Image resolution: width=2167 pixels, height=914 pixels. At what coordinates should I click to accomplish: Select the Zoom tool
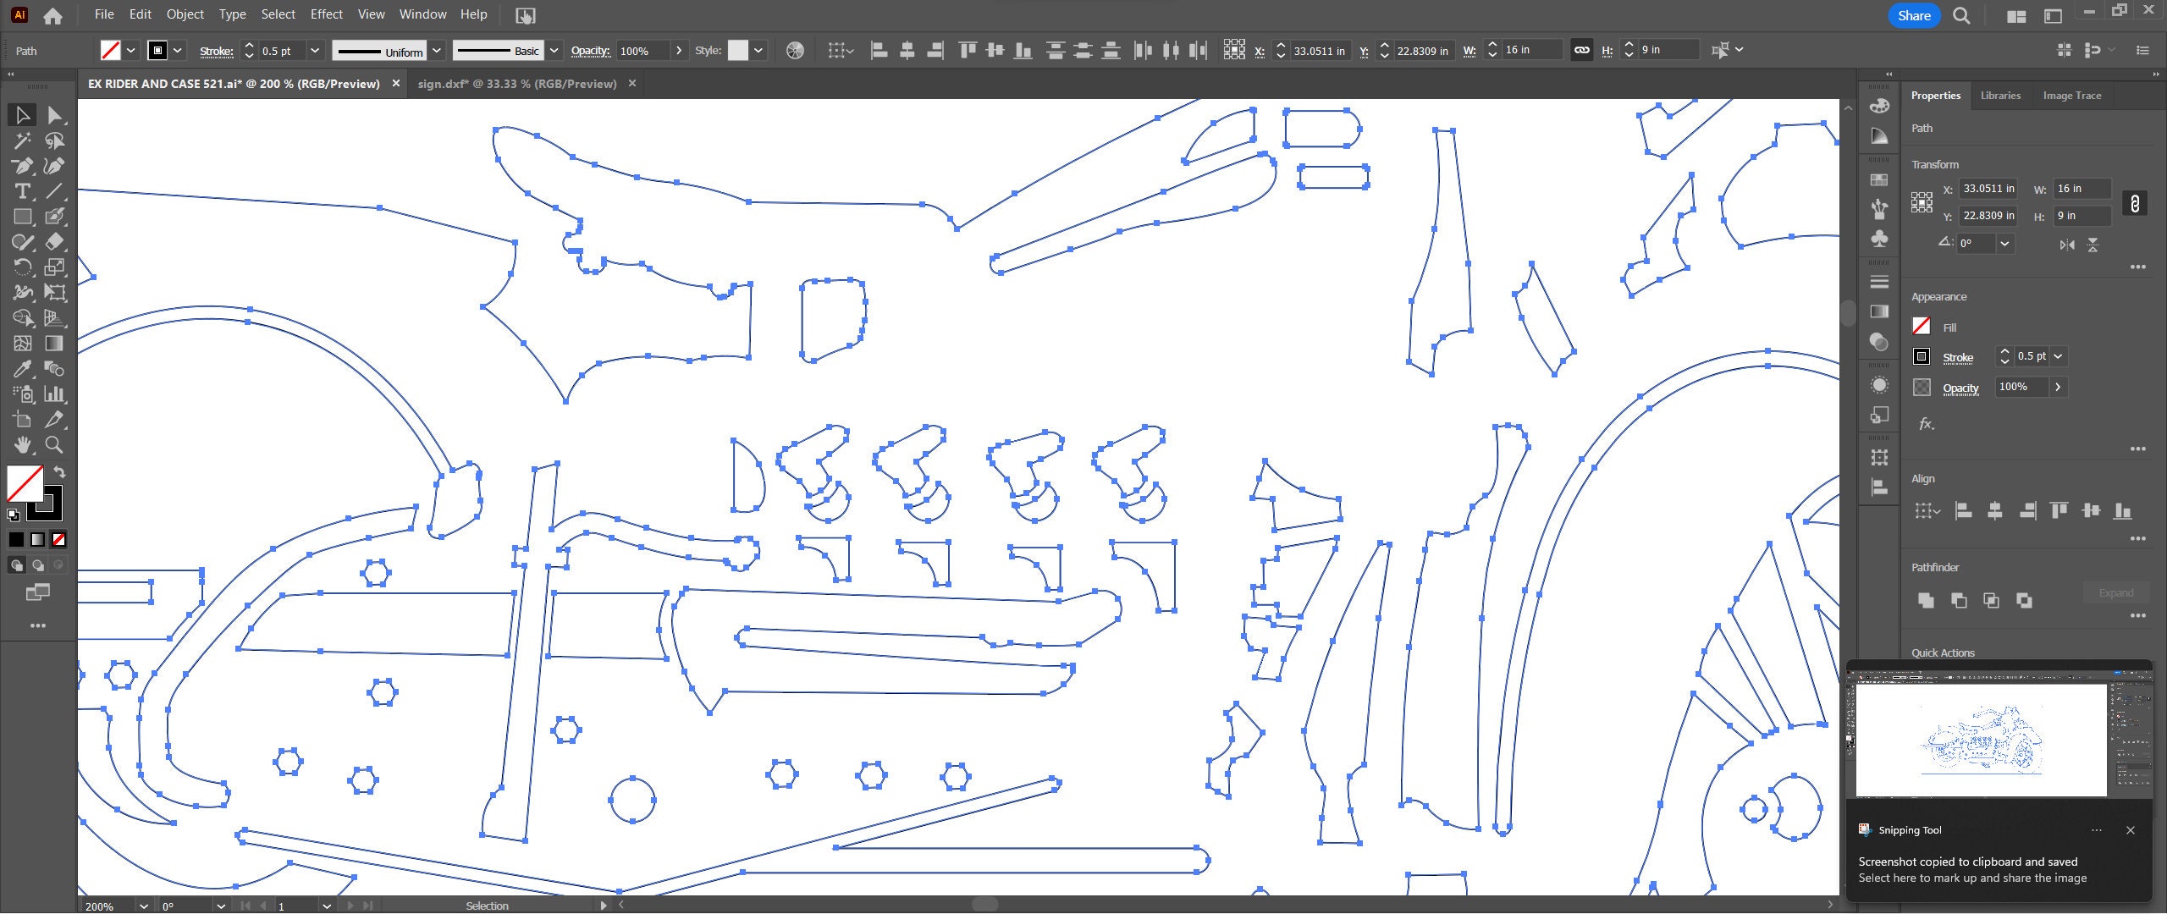tap(53, 445)
